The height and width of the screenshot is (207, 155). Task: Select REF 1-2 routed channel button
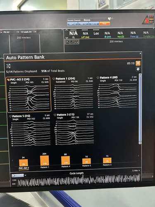83,24
